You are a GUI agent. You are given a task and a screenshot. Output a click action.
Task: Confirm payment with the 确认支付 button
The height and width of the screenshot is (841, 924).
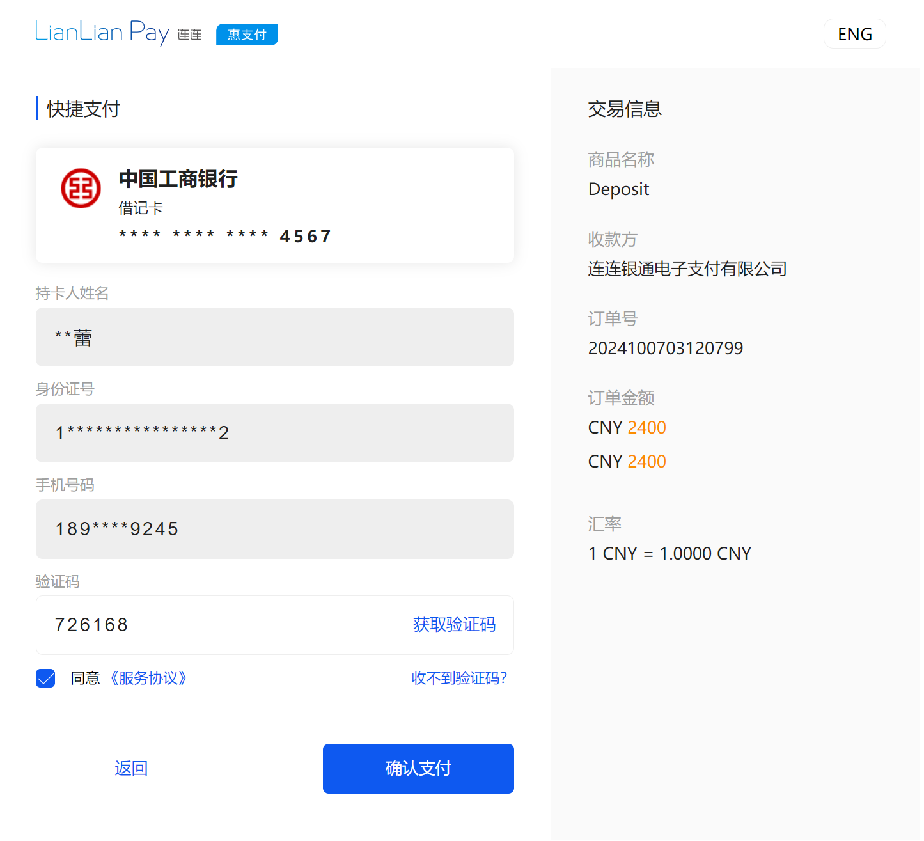click(418, 768)
